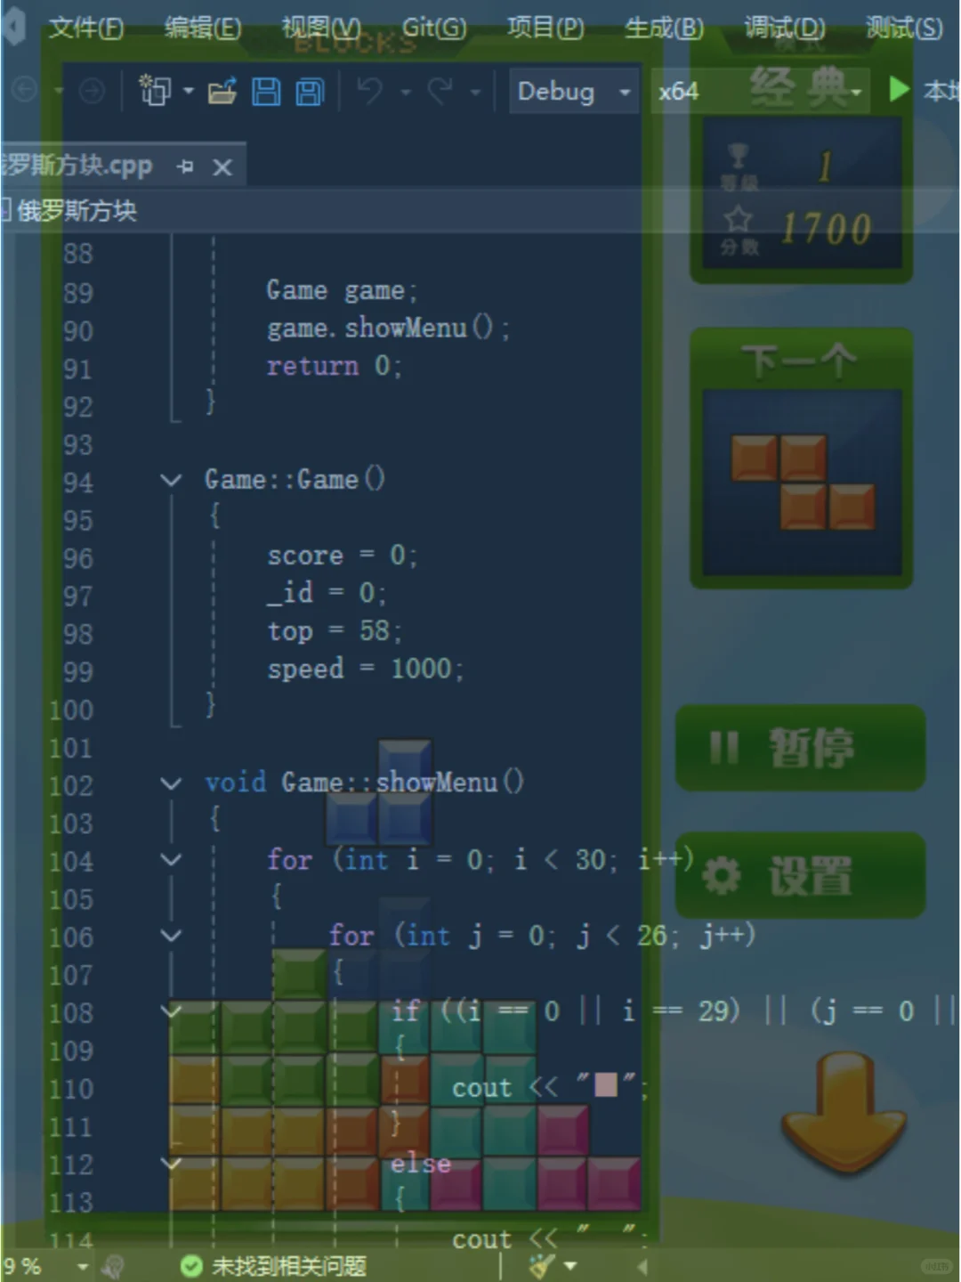Click line number 102 in gutter

(71, 786)
